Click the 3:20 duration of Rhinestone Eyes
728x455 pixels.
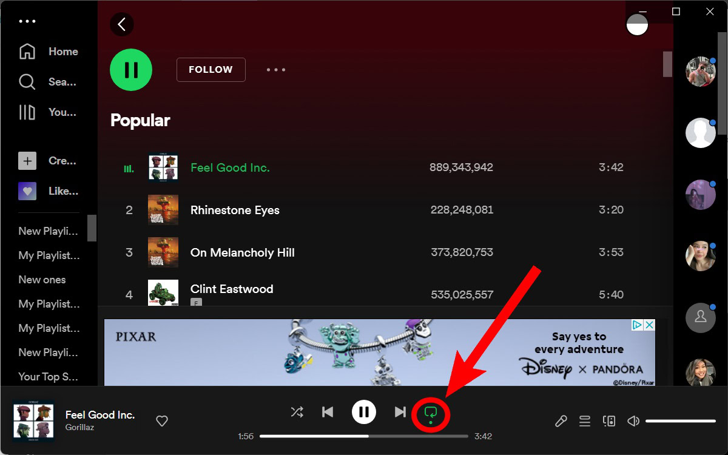point(611,210)
